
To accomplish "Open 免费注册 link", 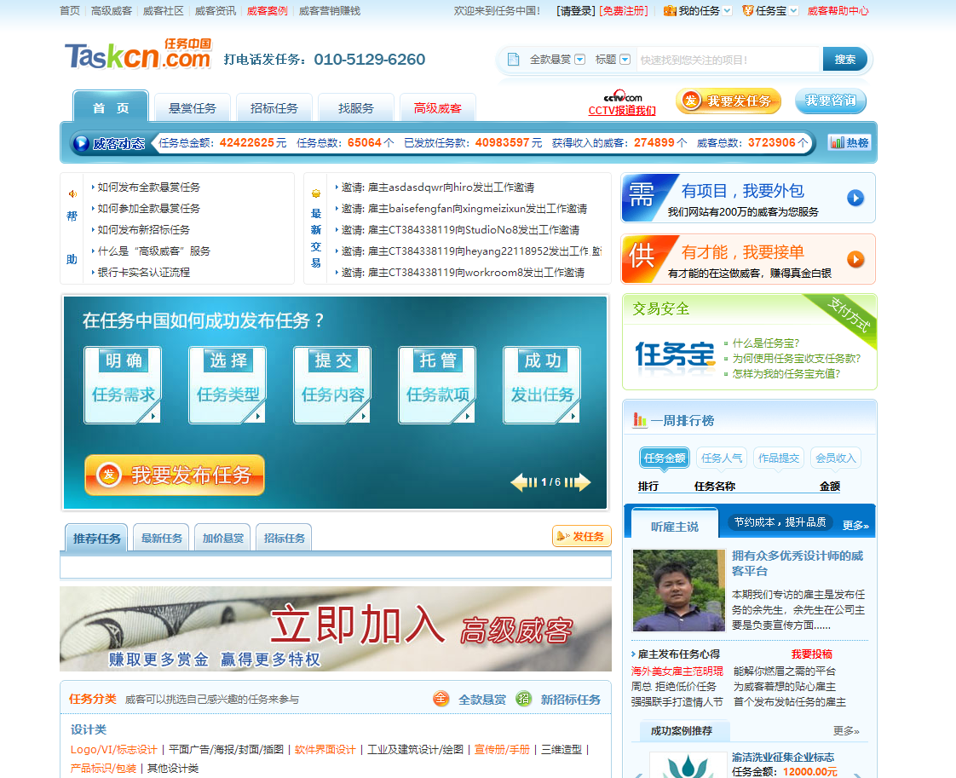I will pos(623,10).
